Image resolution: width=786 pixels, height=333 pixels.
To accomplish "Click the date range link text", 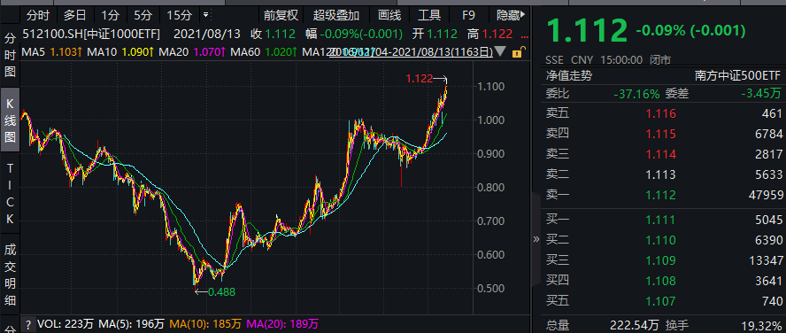I will tap(411, 51).
